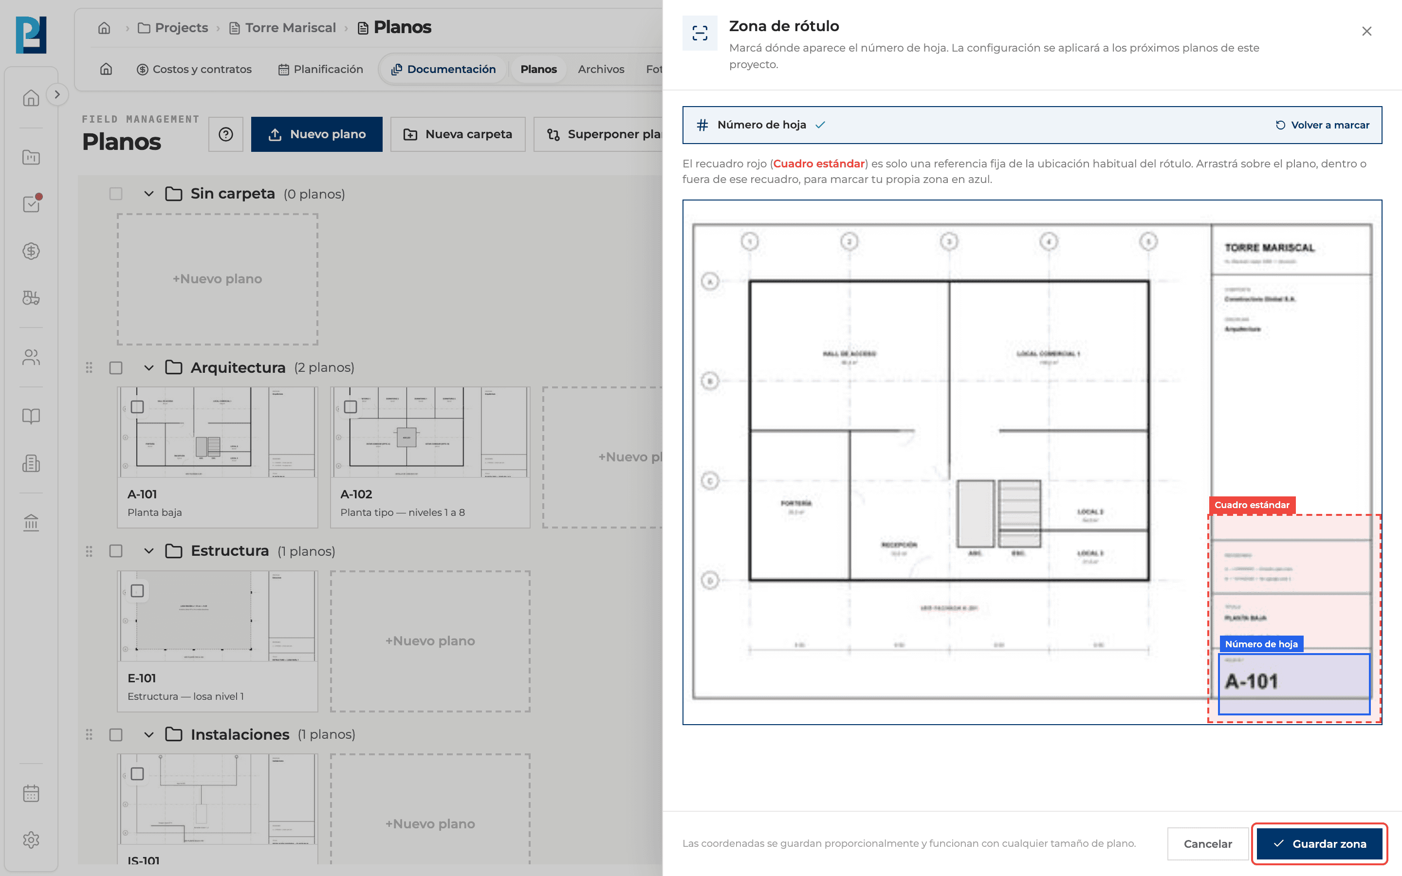This screenshot has width=1402, height=876.
Task: Collapse the Sin carpeta folder chevron
Action: pos(148,194)
